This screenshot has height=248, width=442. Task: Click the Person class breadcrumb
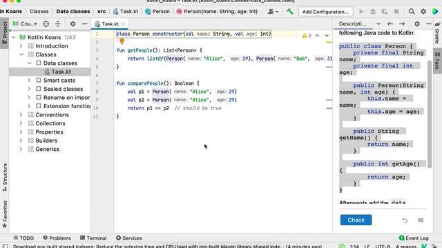[x=157, y=12]
